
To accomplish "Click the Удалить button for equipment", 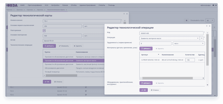I will [160, 83].
